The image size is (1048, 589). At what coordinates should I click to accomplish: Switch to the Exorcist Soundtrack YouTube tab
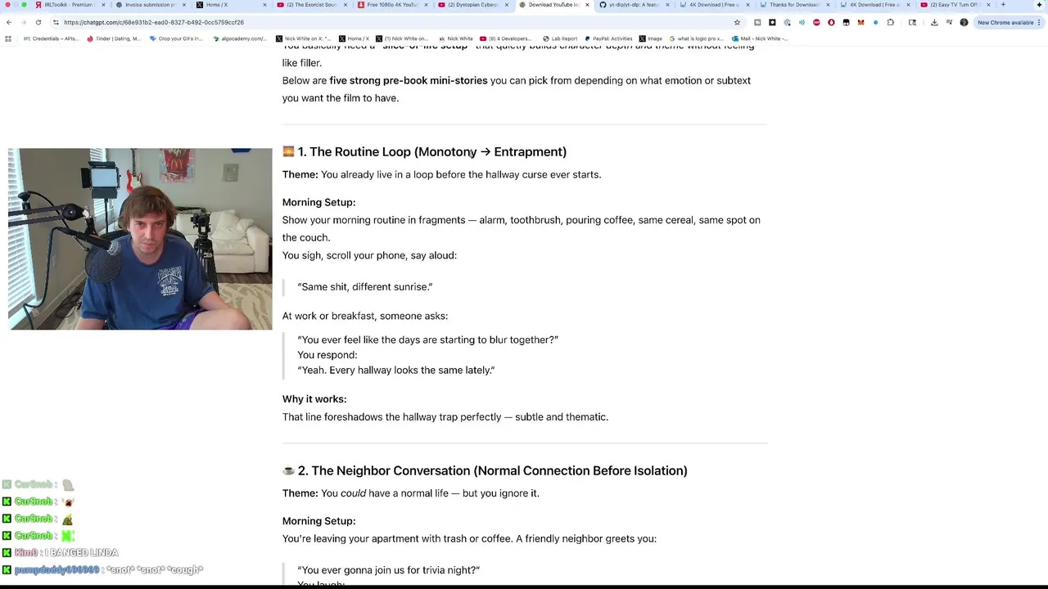311,5
